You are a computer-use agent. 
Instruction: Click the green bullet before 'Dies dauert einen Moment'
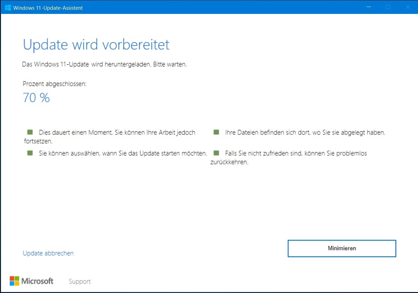point(30,132)
